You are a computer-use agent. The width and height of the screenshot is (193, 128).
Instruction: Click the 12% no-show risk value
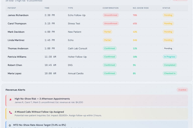coord(135,49)
